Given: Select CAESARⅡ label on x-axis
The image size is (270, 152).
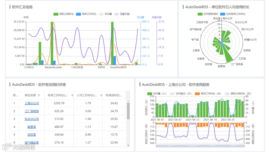Looking at the screenshot, I should point(77,67).
